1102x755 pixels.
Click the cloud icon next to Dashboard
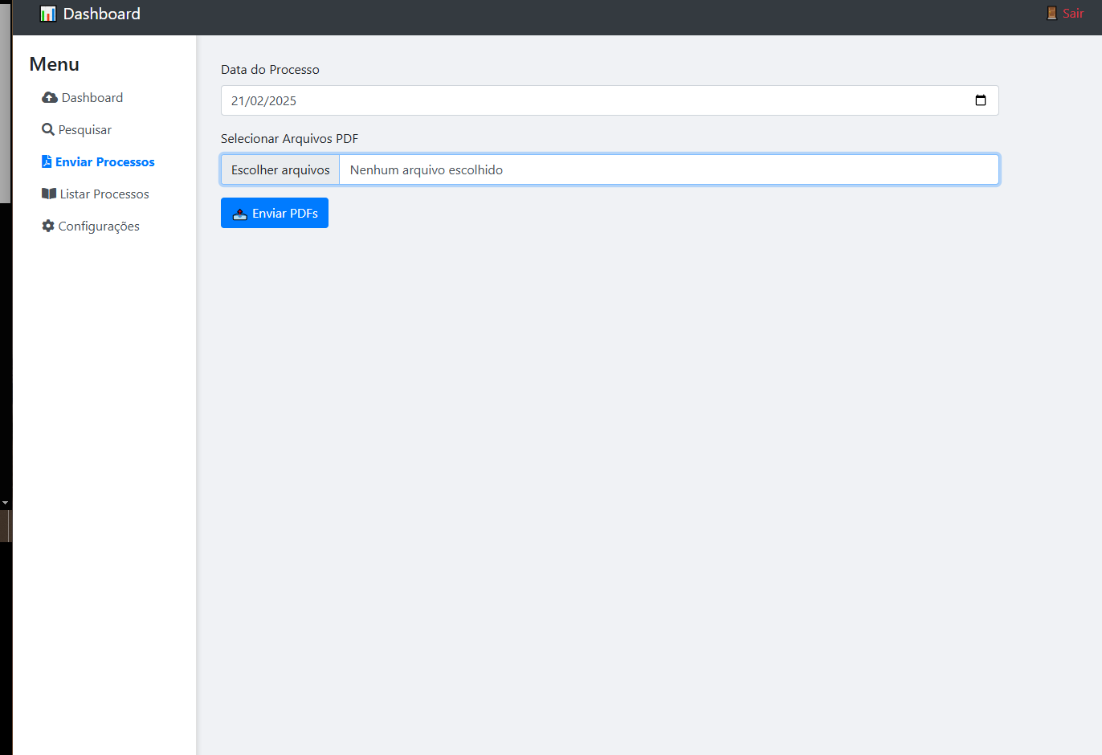(49, 97)
